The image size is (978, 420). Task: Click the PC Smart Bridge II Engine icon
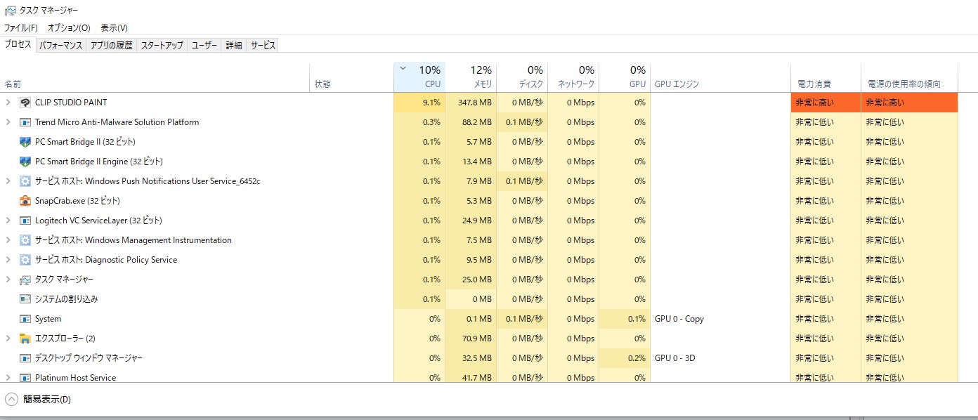point(25,162)
